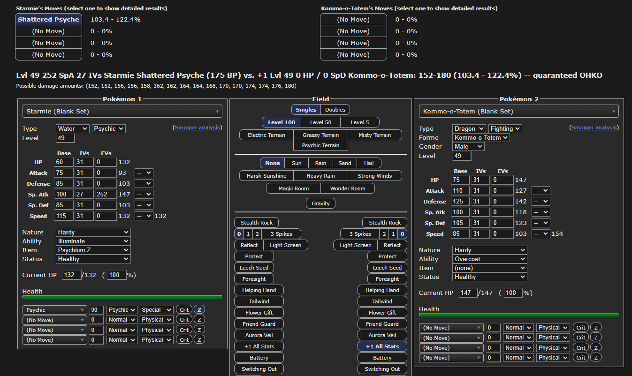Select Sand weather
Viewport: 632px width, 376px height.
[345, 163]
